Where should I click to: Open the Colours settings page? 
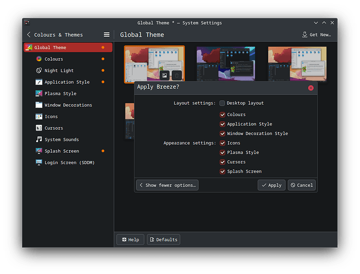(68, 59)
